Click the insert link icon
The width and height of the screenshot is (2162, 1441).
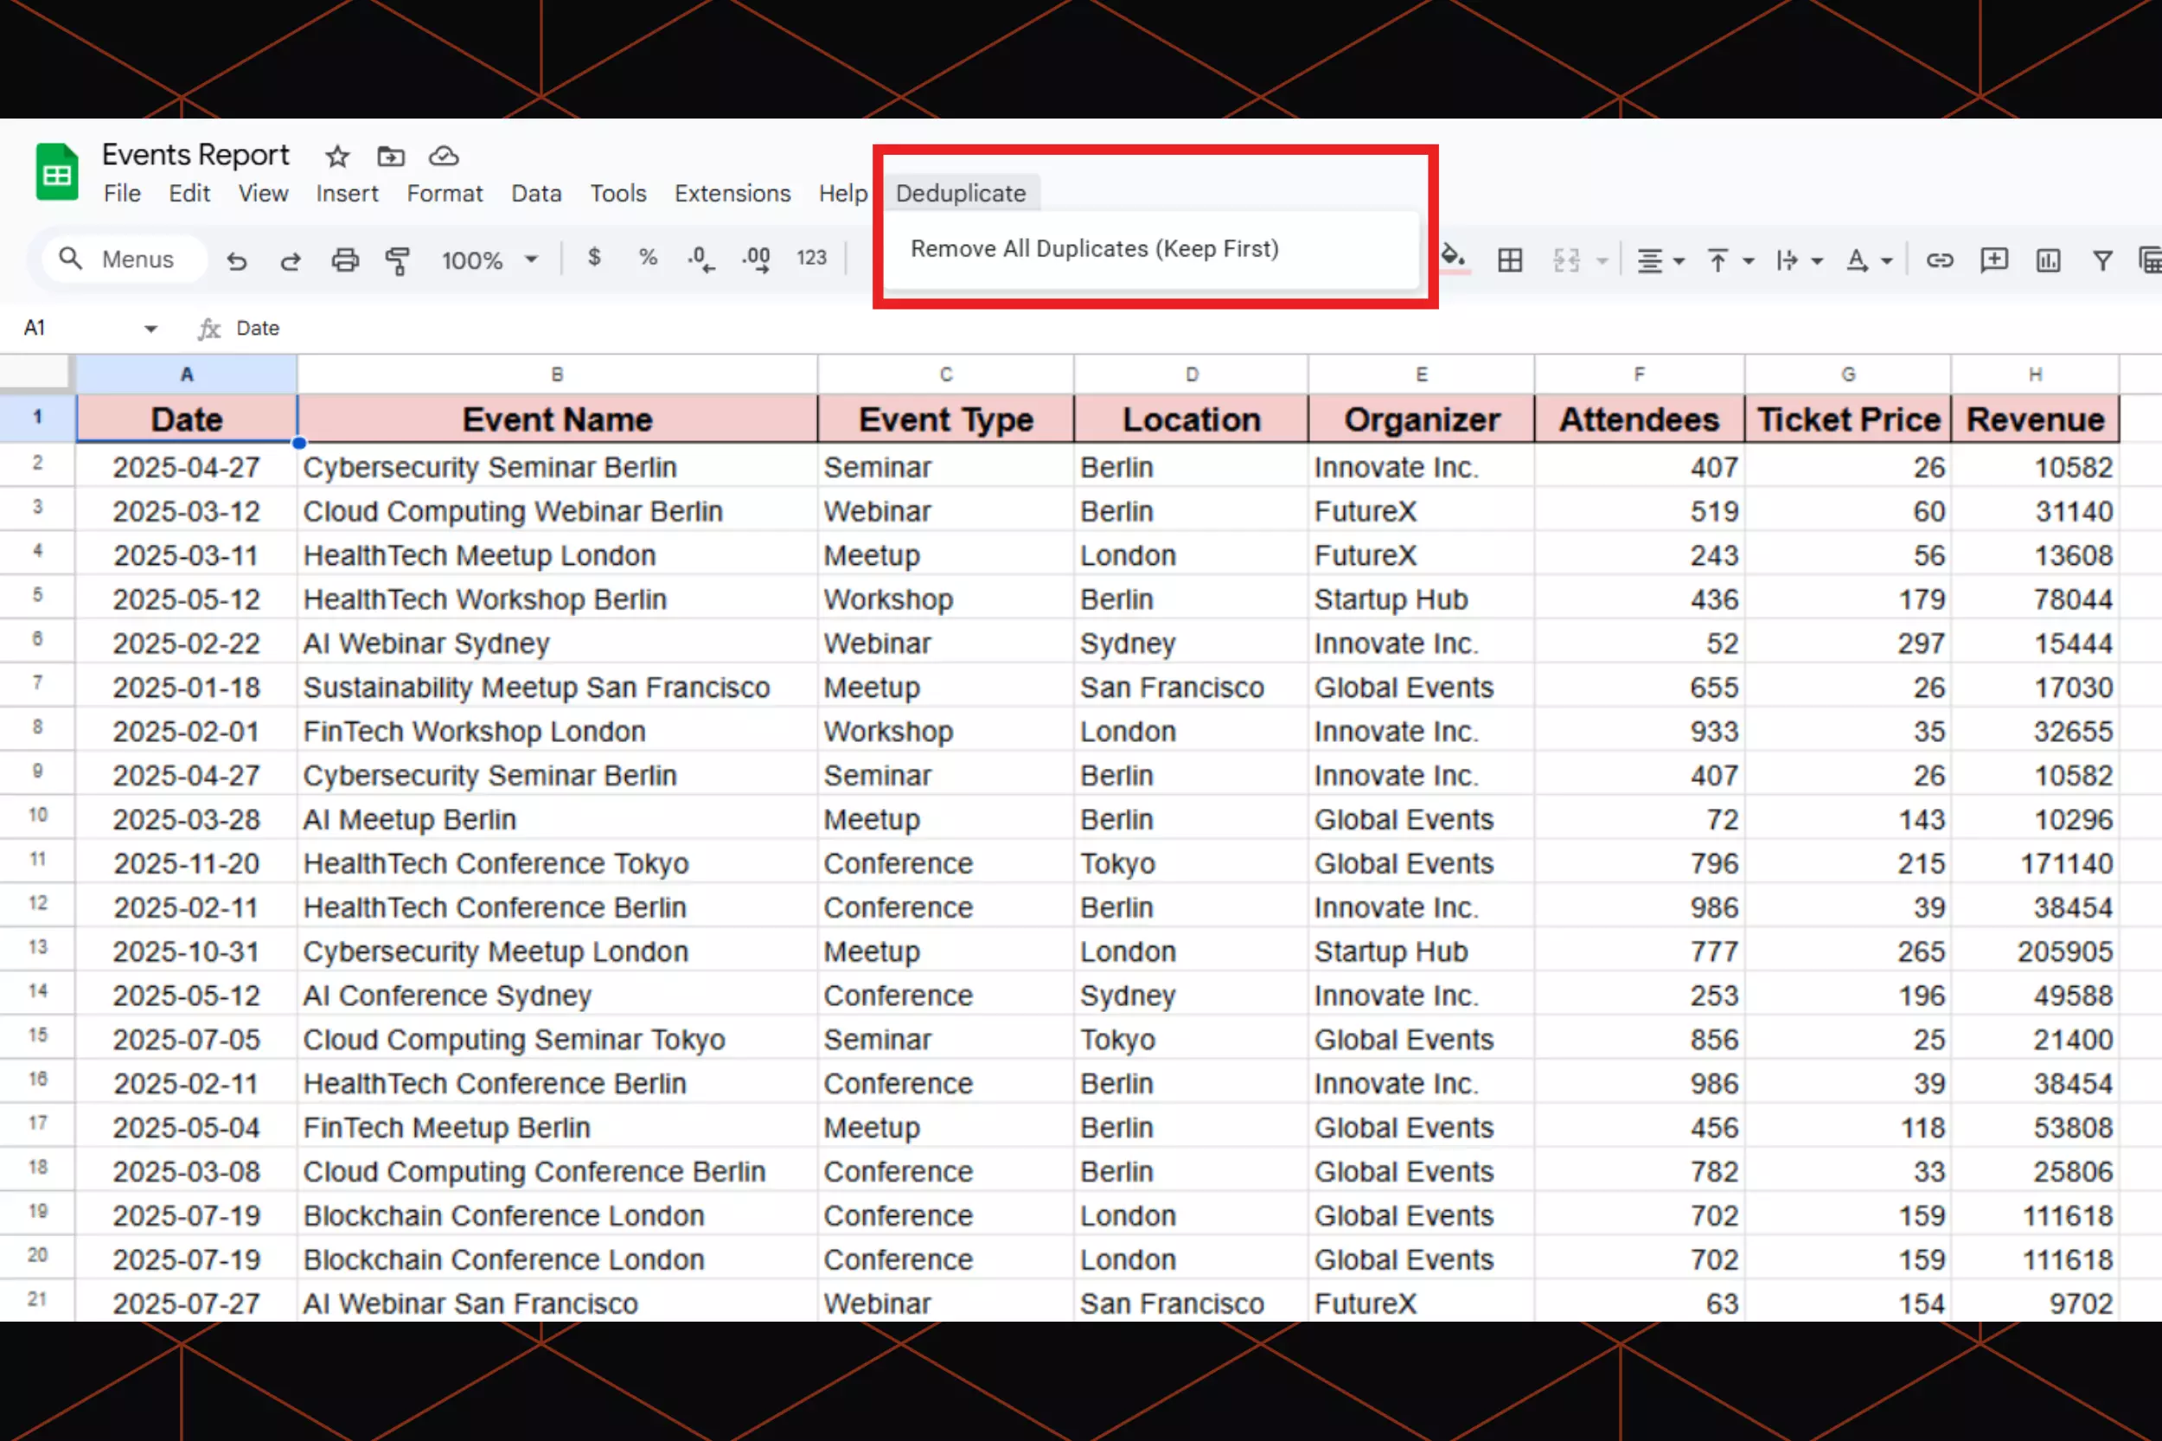pyautogui.click(x=1939, y=261)
